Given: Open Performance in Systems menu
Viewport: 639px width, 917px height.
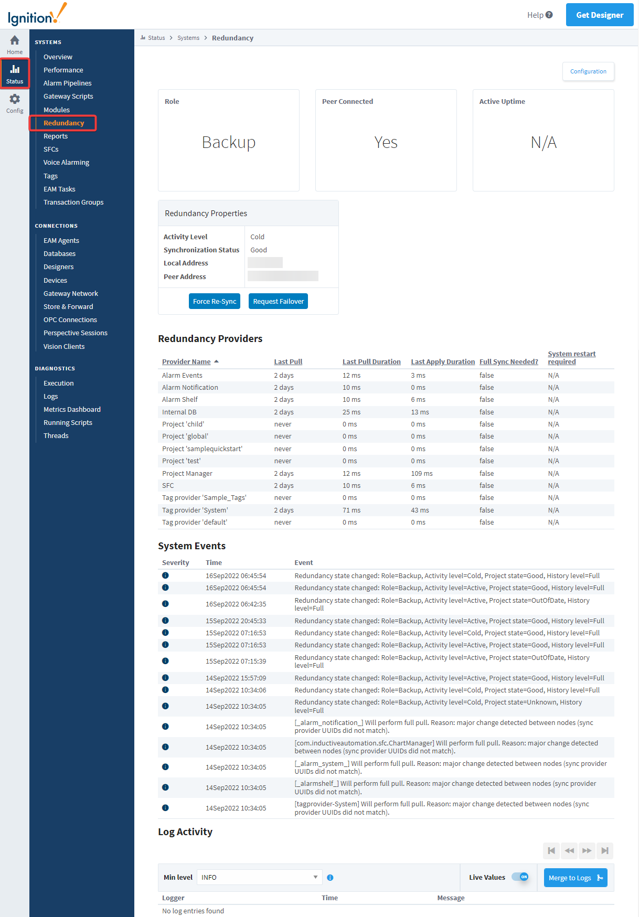Looking at the screenshot, I should click(63, 70).
